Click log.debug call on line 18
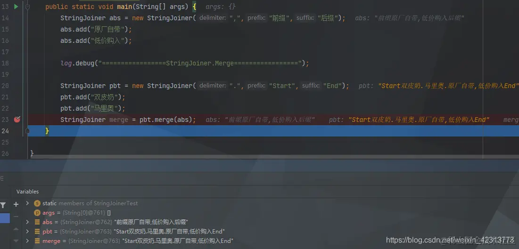 [x=185, y=63]
